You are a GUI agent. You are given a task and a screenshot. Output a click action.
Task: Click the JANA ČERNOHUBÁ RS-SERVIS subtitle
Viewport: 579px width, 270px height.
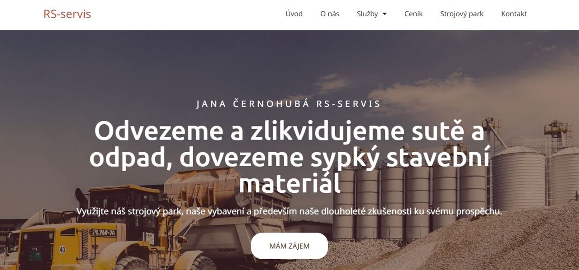(289, 104)
